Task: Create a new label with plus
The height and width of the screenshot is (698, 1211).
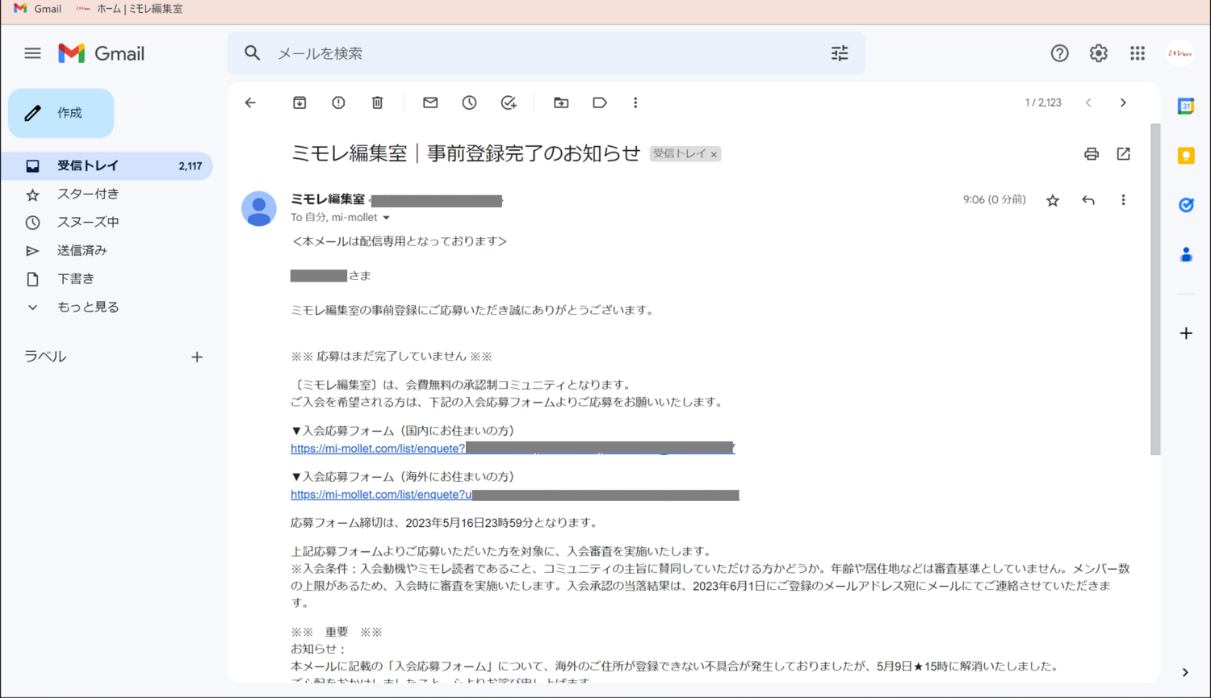Action: tap(197, 357)
